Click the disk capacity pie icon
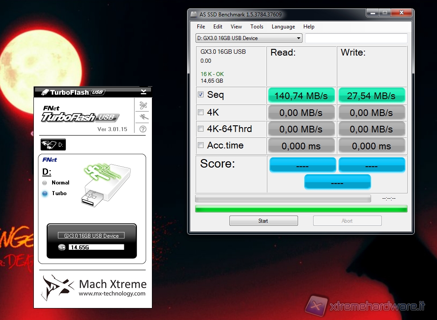 click(x=61, y=247)
